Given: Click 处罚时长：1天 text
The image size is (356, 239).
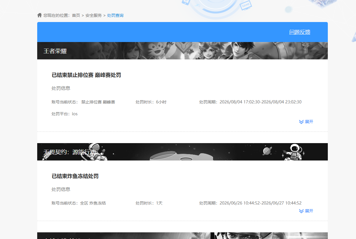Looking at the screenshot, I should pyautogui.click(x=149, y=203).
